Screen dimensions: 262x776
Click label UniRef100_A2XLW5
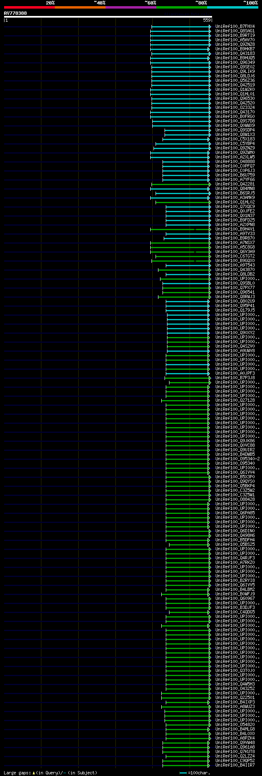[235, 157]
